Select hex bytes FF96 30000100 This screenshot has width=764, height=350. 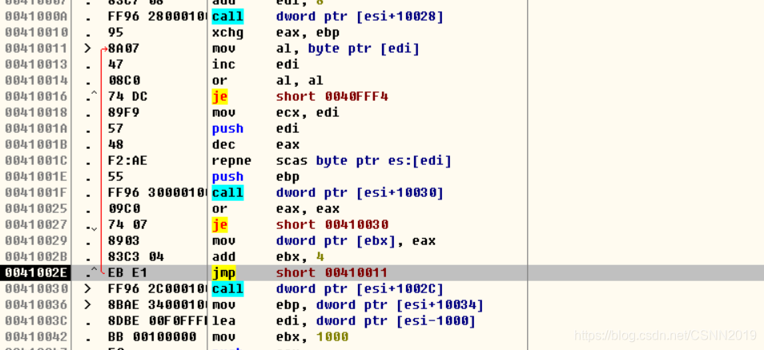click(158, 192)
